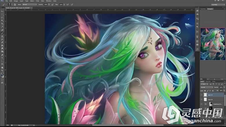Click the Layers panel vertical scrollbar
Image resolution: width=226 pixels, height=127 pixels.
click(225, 101)
